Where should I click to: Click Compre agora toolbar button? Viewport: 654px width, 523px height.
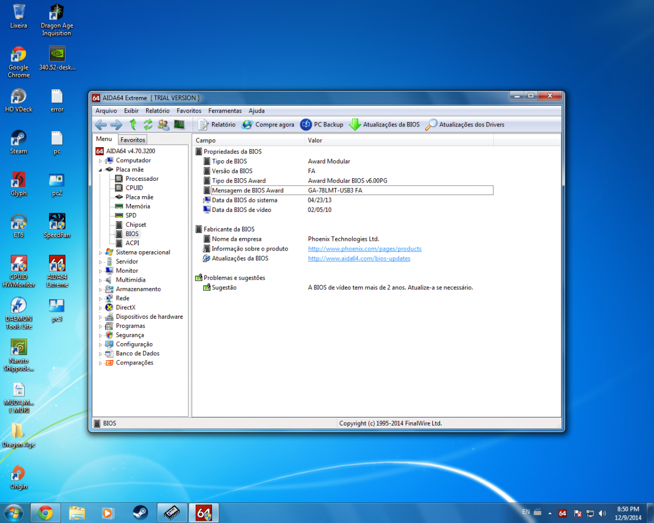pyautogui.click(x=268, y=125)
